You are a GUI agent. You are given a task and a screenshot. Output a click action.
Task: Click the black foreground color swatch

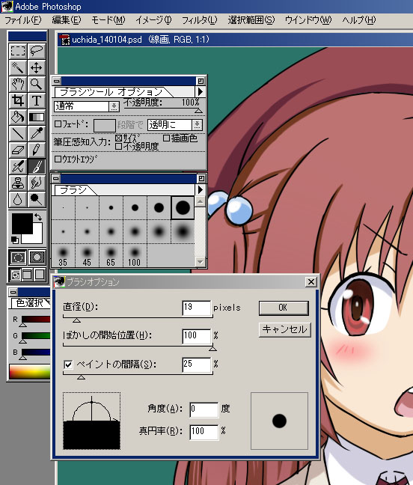click(x=22, y=223)
